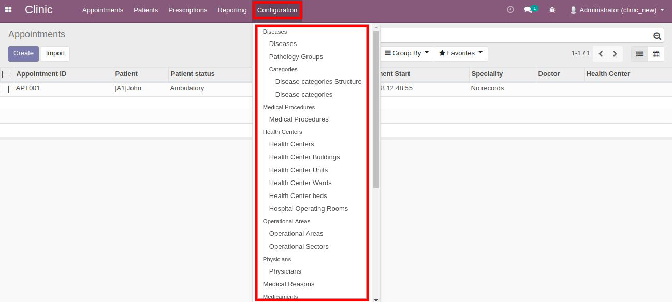Click the search magnifier icon
Viewport: 672px width, 302px height.
point(657,36)
